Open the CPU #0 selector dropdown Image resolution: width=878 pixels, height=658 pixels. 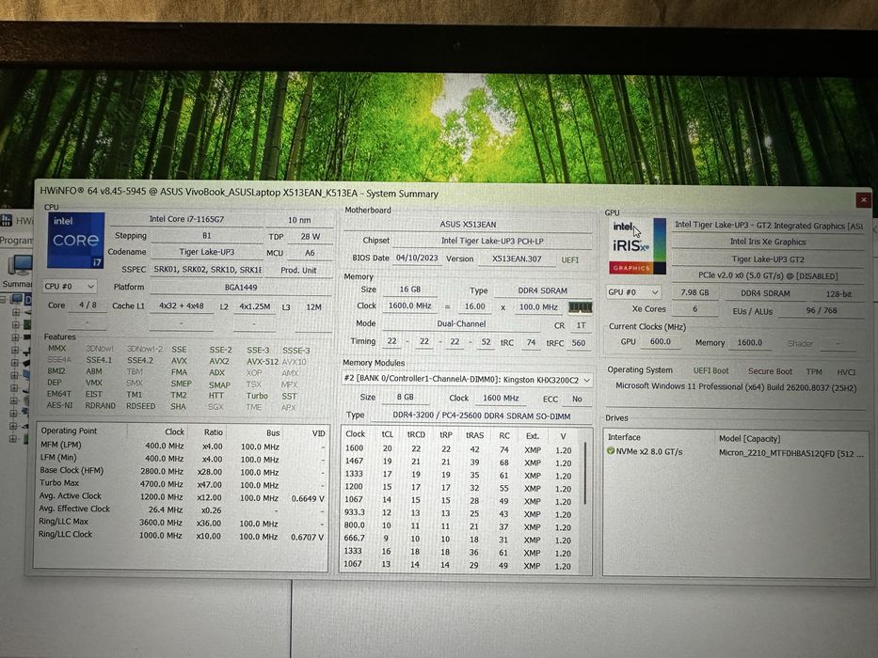click(70, 287)
